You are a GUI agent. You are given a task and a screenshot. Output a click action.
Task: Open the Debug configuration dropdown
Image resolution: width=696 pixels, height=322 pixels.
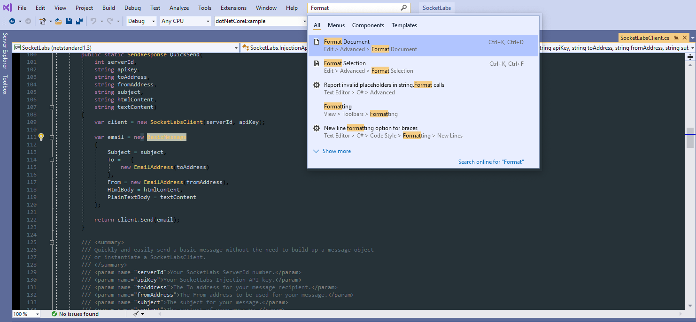click(x=141, y=21)
